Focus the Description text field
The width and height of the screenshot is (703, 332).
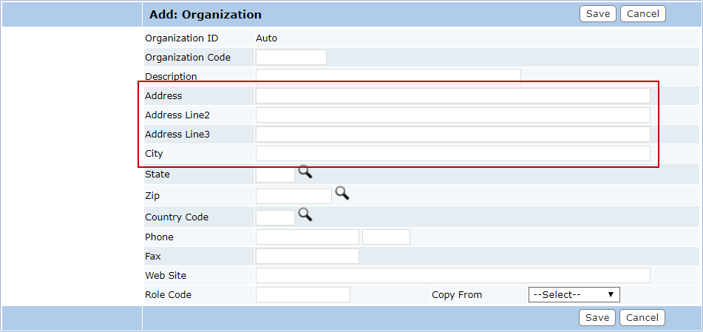(x=388, y=76)
